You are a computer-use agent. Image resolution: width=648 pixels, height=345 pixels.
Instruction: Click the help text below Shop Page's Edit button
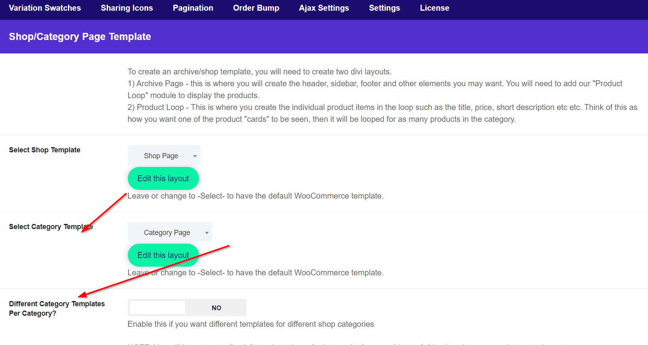256,196
